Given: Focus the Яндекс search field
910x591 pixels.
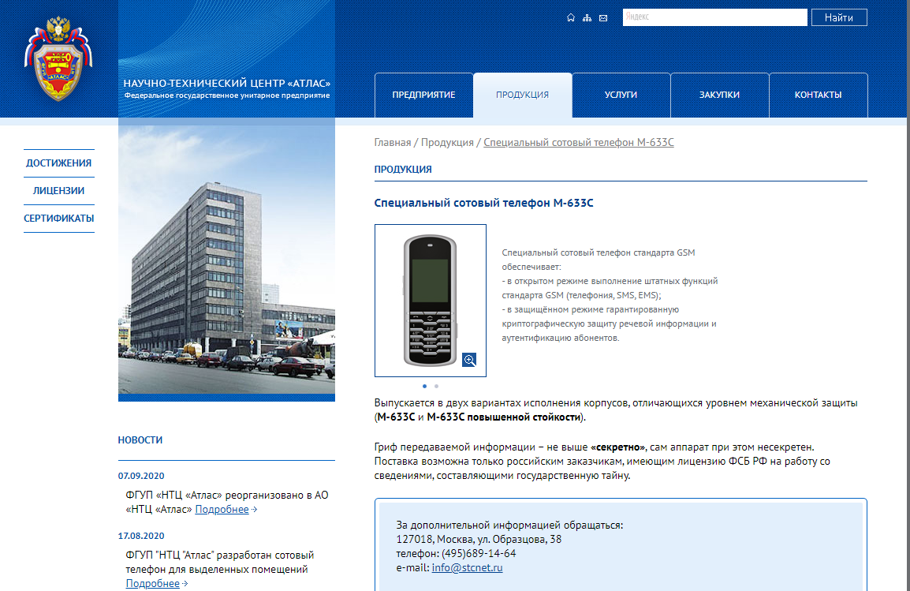Looking at the screenshot, I should 714,17.
